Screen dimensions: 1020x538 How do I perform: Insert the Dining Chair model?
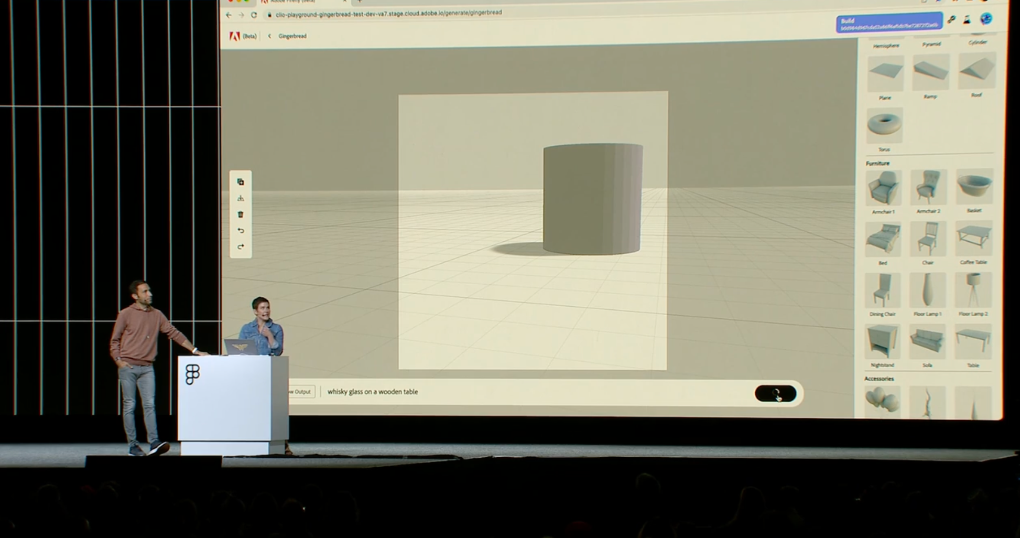point(883,290)
